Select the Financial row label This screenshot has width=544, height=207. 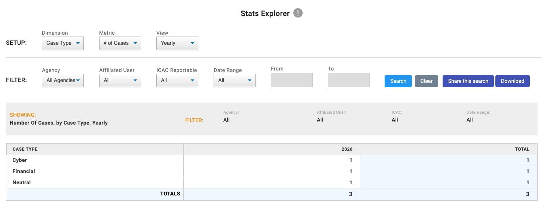24,172
